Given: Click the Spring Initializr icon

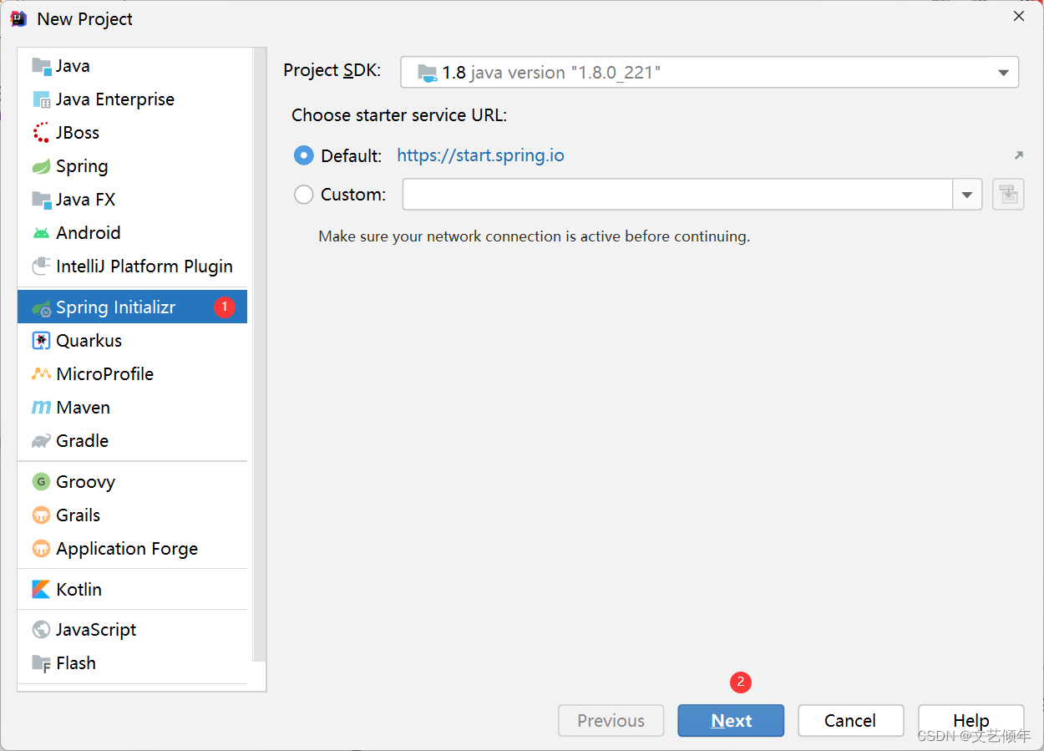Looking at the screenshot, I should 41,307.
